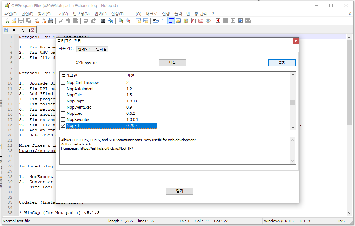Stop macro recording square icon

click(x=226, y=21)
